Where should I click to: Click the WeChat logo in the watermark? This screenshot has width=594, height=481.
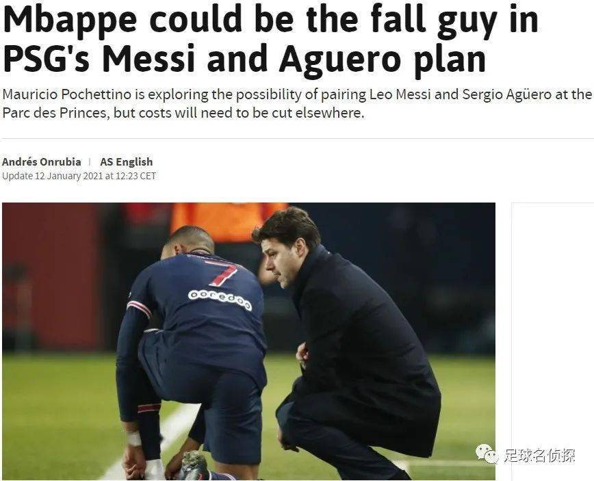[x=487, y=454]
